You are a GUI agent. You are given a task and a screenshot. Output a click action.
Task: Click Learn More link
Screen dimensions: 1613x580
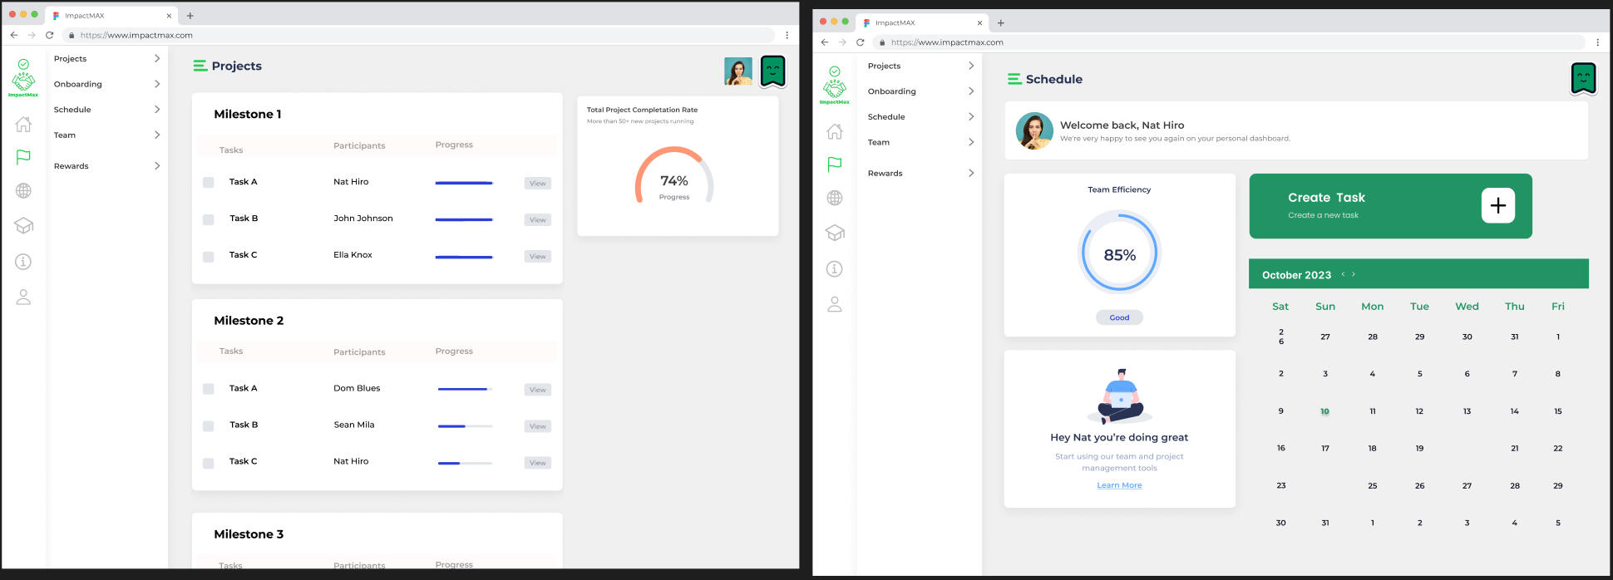coord(1119,485)
